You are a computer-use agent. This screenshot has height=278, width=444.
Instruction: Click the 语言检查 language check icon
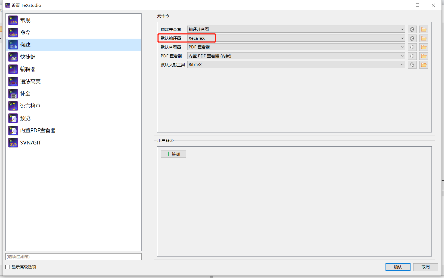(x=13, y=106)
